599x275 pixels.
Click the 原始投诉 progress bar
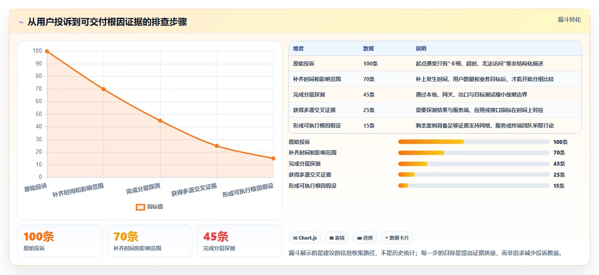(x=474, y=142)
